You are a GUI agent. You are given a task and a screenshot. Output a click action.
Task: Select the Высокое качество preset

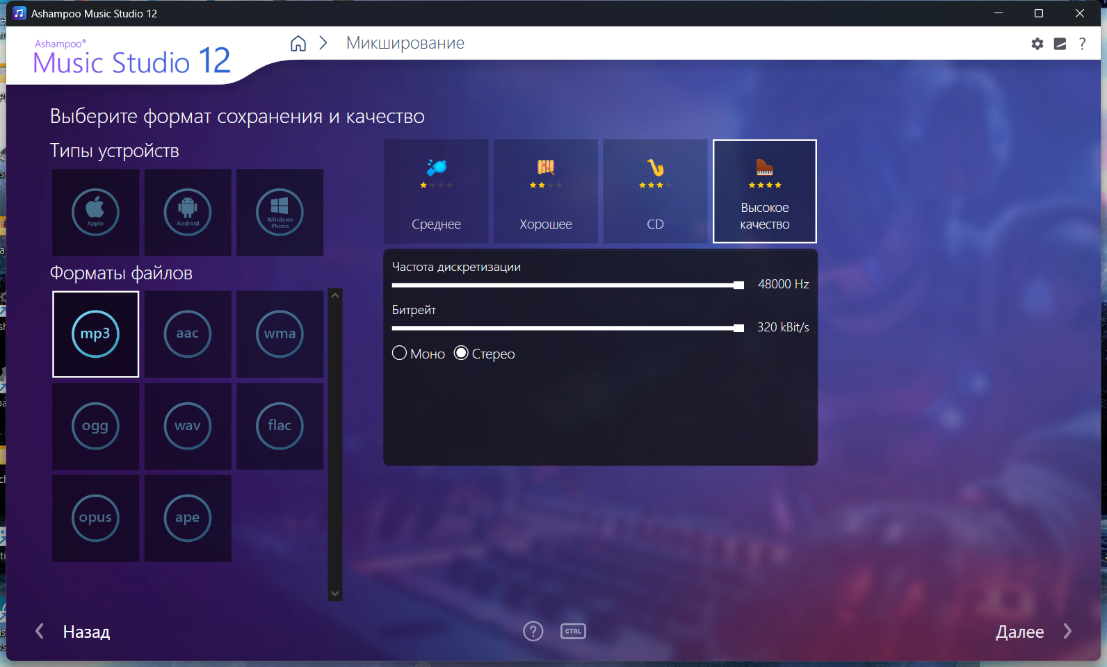tap(765, 191)
